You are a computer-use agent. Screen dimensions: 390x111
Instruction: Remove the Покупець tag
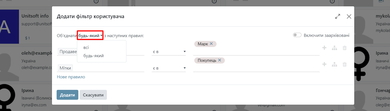click(x=220, y=60)
